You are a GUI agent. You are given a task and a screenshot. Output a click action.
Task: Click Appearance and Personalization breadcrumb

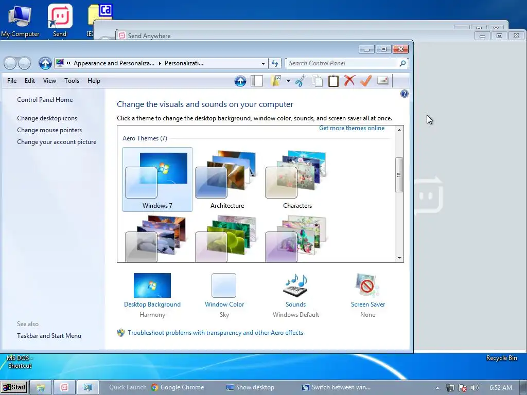[x=114, y=63]
